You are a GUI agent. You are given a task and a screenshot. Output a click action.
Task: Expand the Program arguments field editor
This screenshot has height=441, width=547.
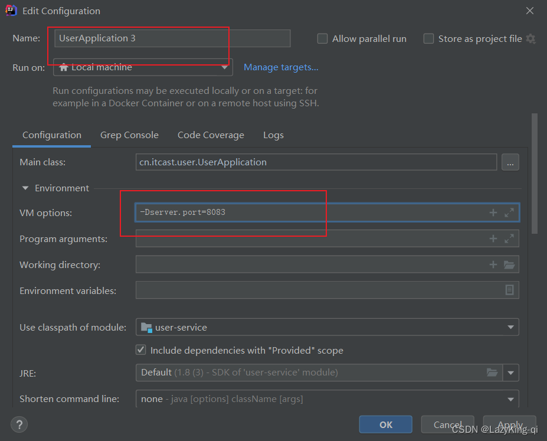coord(509,239)
